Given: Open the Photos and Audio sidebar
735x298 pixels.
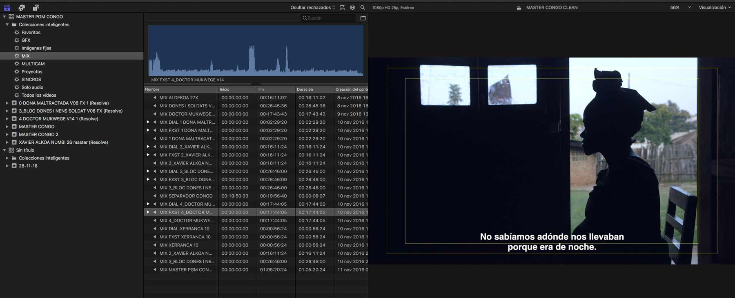Looking at the screenshot, I should [22, 7].
